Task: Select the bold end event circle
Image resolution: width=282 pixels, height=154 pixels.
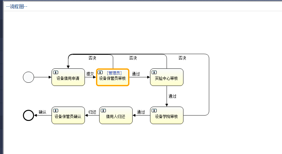Action: point(28,115)
